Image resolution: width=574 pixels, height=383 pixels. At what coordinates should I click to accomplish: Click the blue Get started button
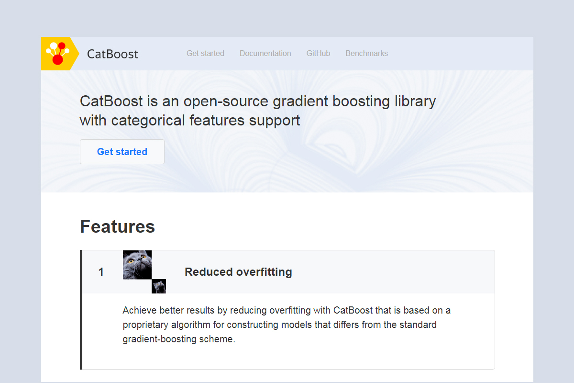122,152
